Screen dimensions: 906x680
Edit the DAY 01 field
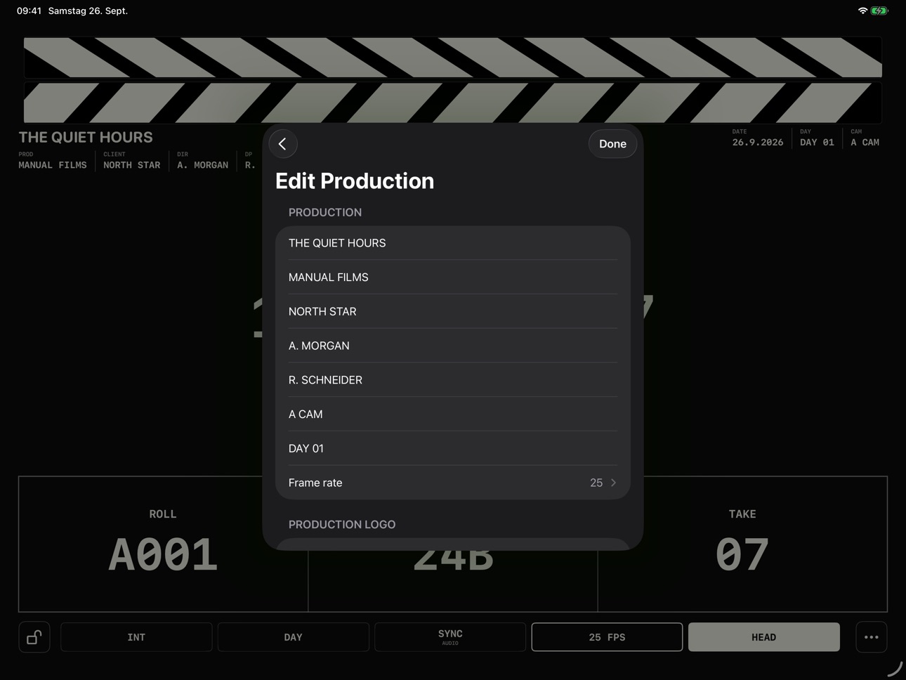pos(453,448)
